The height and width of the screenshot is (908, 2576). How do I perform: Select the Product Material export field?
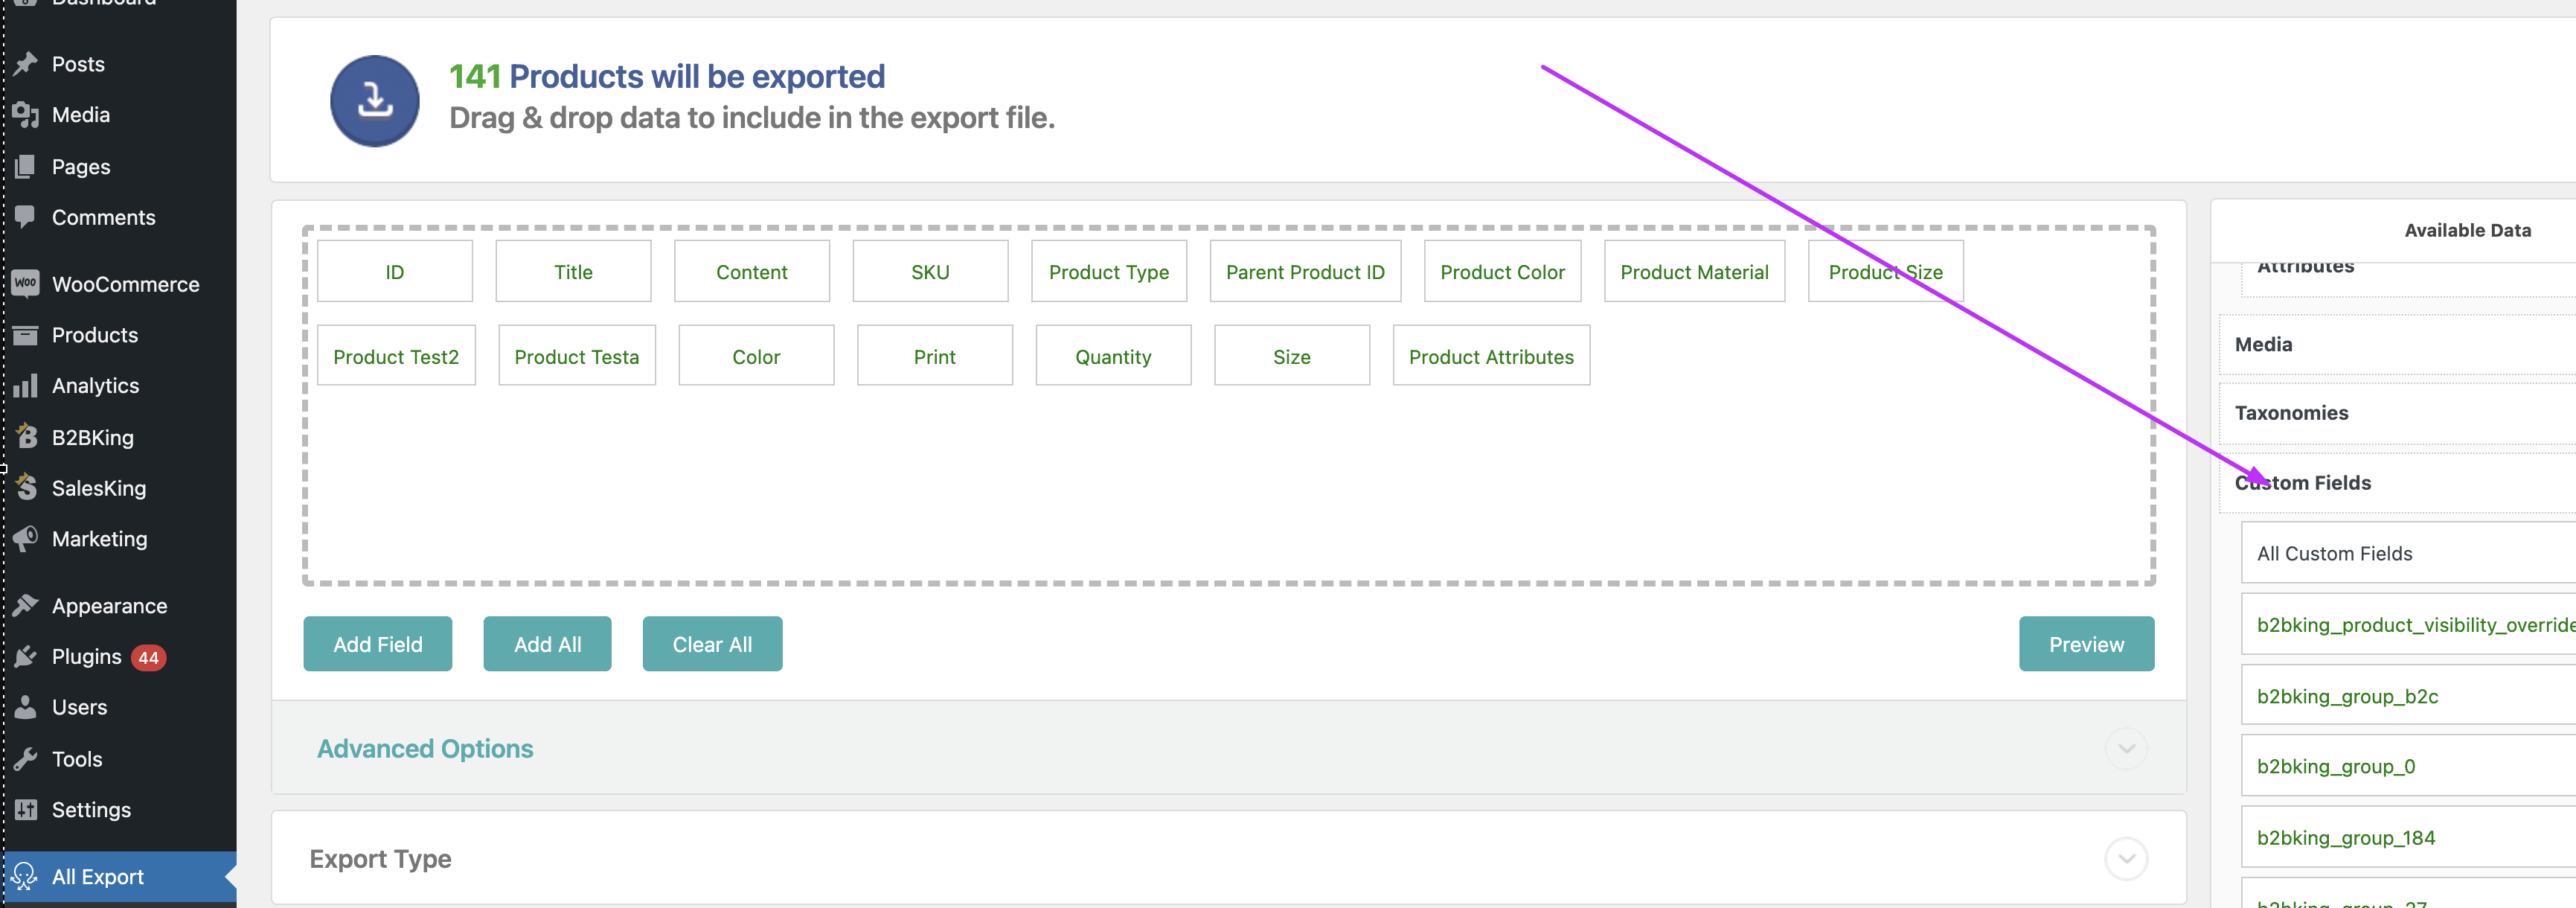1694,271
